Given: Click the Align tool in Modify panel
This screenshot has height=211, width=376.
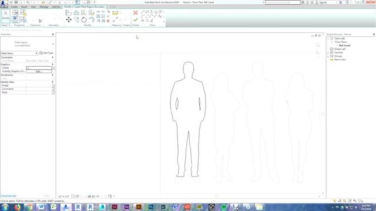Looking at the screenshot, I should pyautogui.click(x=68, y=12).
